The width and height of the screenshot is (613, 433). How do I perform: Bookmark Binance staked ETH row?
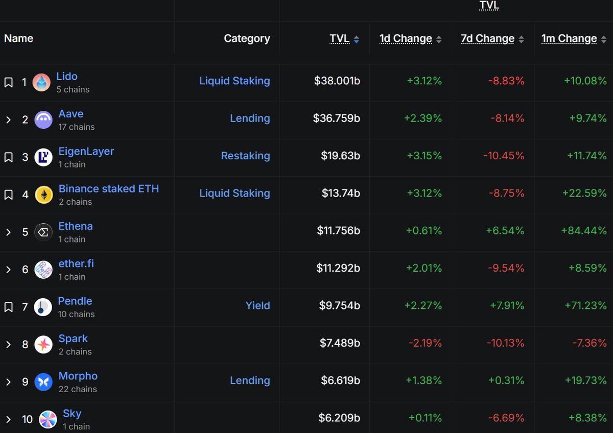tap(8, 195)
